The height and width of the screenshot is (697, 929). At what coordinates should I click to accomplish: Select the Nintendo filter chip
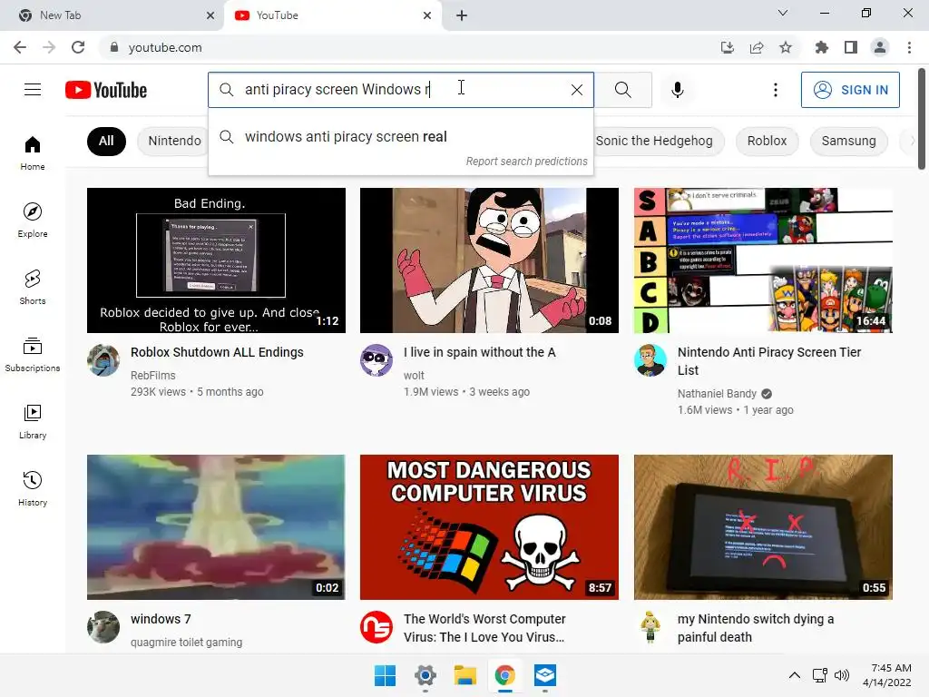click(174, 141)
